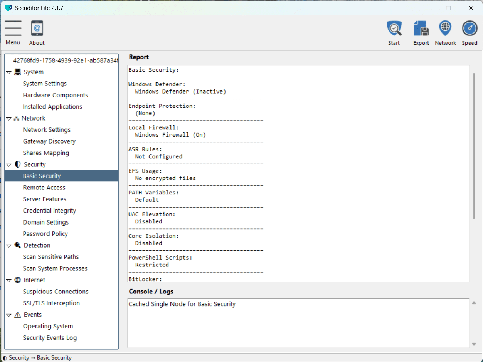The image size is (483, 362).
Task: Select Network Settings item
Action: [x=47, y=130]
